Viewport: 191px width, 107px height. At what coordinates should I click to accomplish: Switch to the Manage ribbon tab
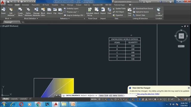pos(70,5)
